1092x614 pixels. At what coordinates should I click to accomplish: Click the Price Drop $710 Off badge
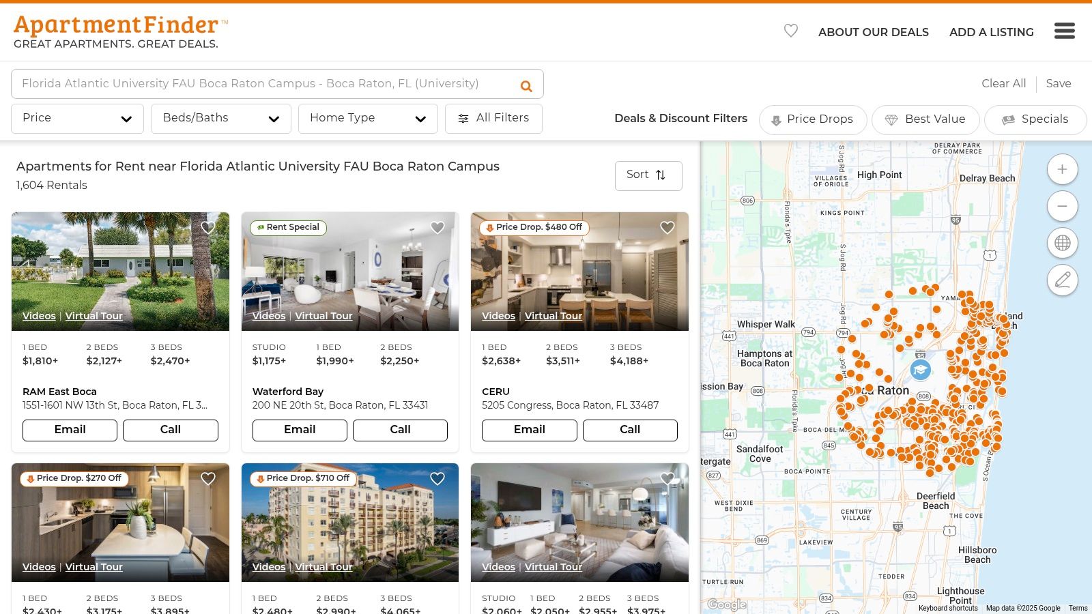tap(304, 478)
